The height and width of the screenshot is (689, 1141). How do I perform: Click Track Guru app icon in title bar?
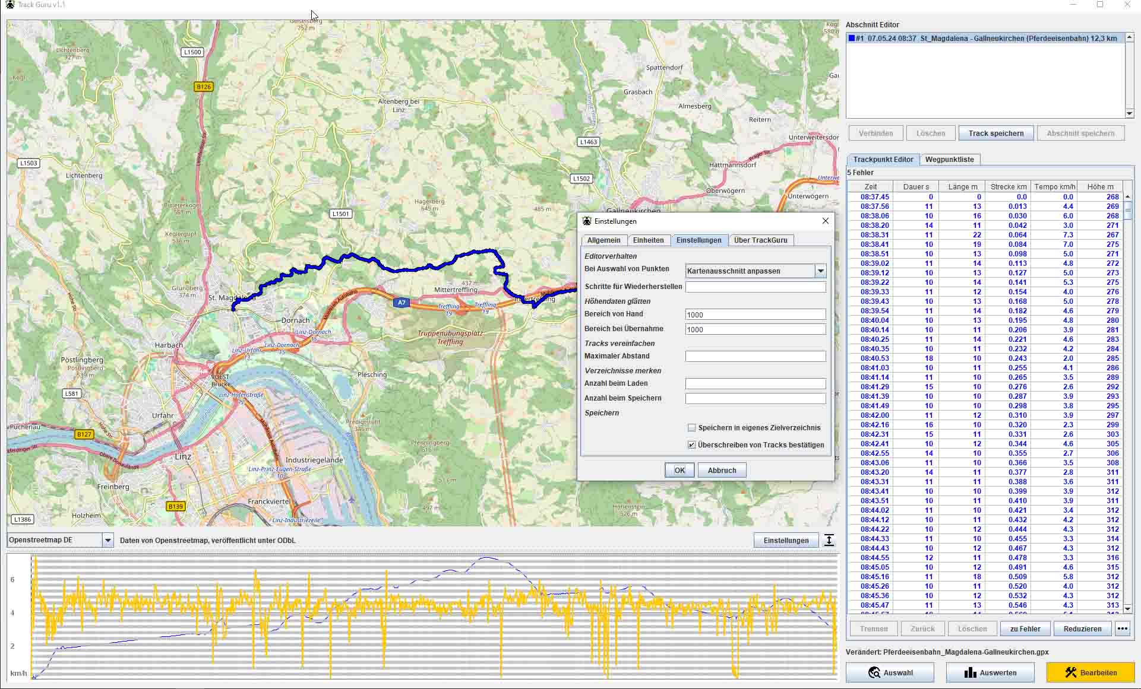(10, 5)
